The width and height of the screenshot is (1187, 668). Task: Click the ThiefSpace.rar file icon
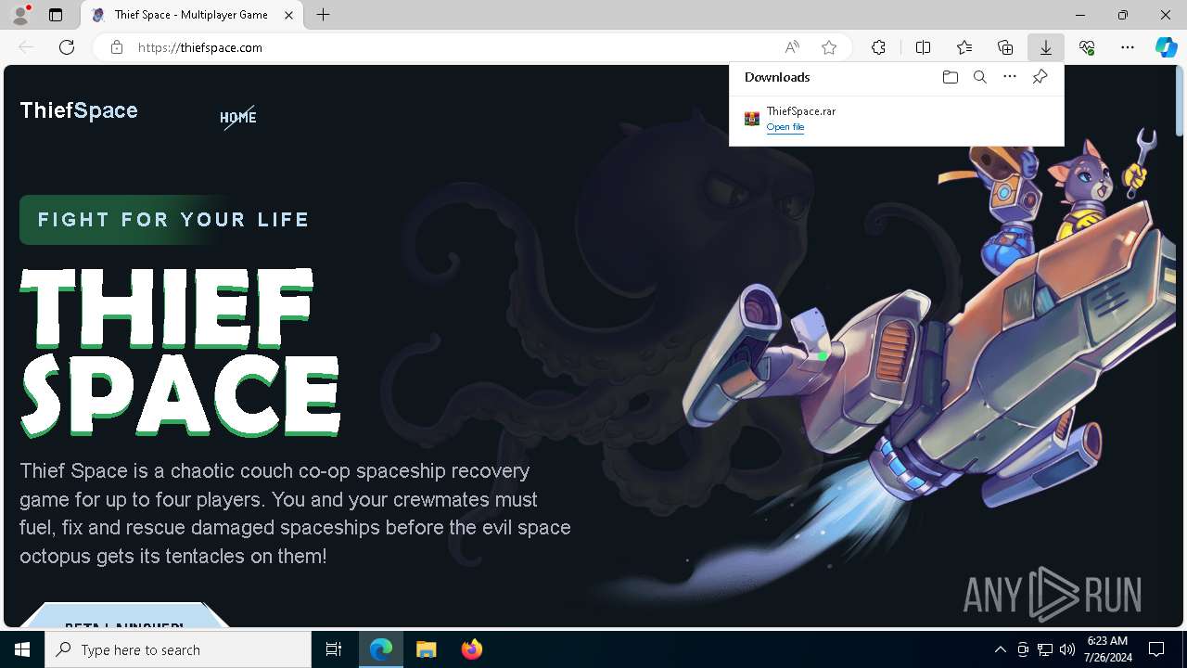[752, 119]
